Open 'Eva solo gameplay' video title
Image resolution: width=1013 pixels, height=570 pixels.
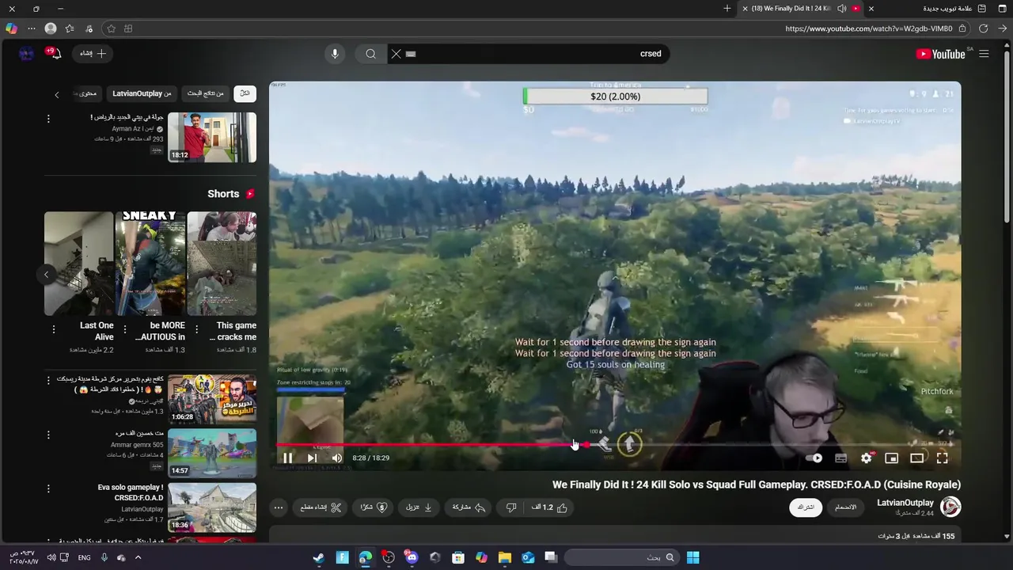tap(131, 492)
